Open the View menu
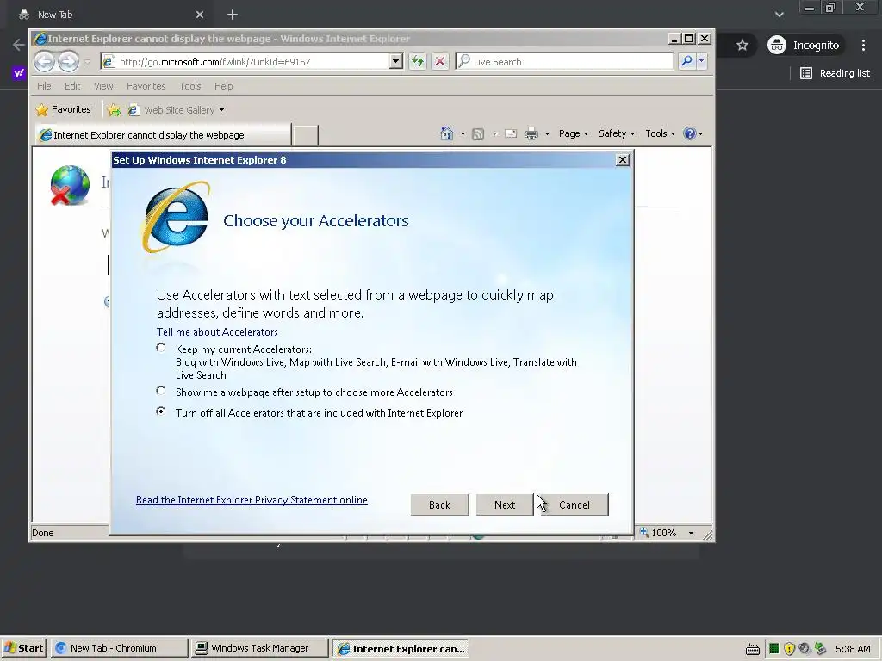Screen dimensions: 882x661 tap(103, 86)
